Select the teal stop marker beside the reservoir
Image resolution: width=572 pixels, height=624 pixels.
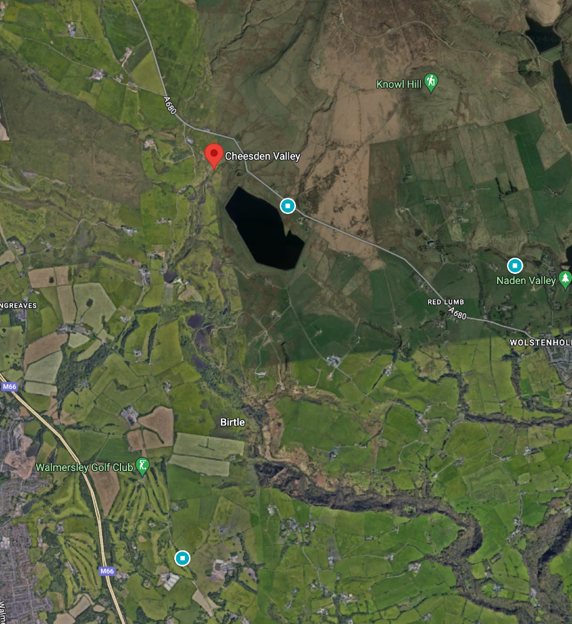point(288,206)
